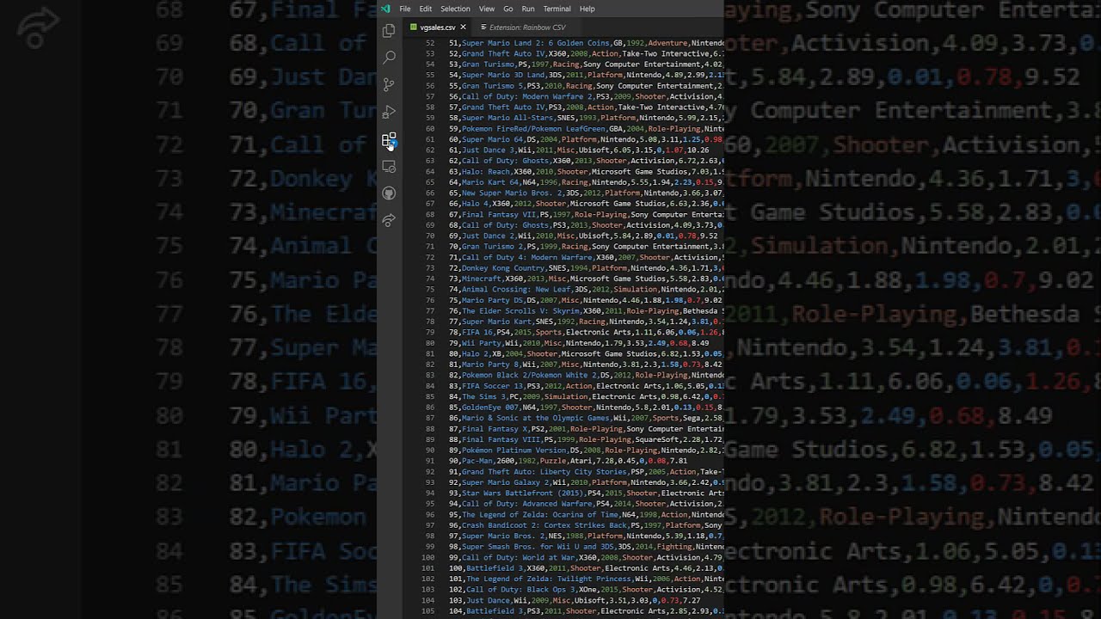Click 'Call of Duty: Modern Warfare 2' title
This screenshot has width=1101, height=619.
pyautogui.click(x=527, y=96)
